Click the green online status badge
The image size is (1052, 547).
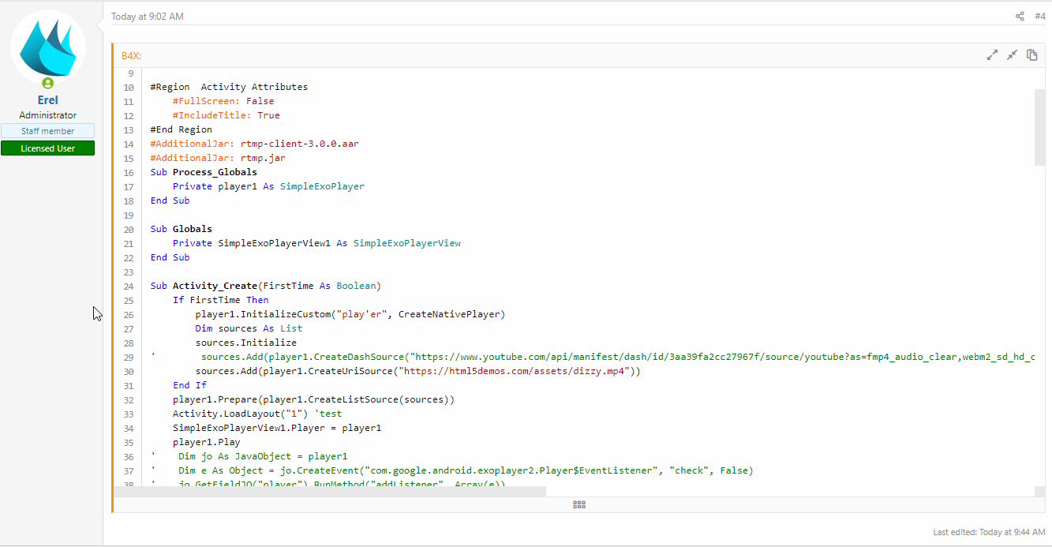[x=48, y=83]
